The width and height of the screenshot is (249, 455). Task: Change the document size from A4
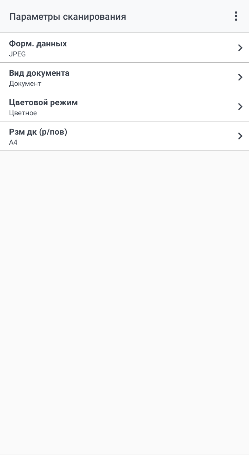pos(124,136)
